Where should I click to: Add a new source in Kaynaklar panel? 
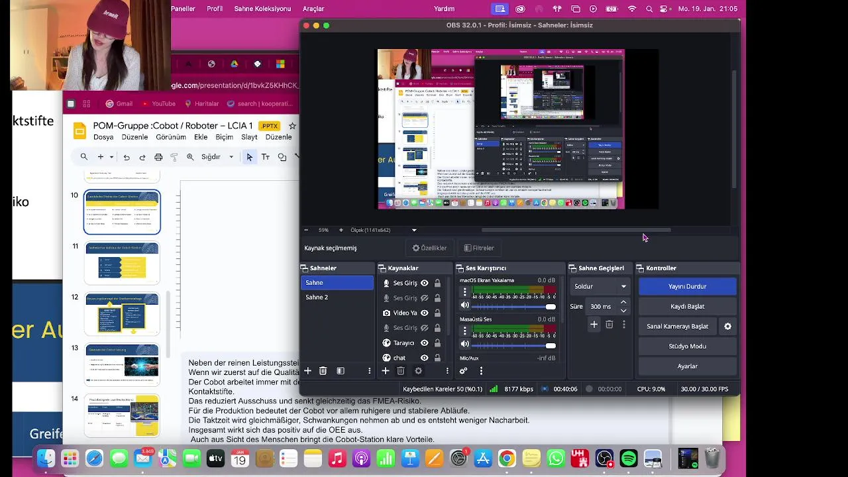click(386, 371)
